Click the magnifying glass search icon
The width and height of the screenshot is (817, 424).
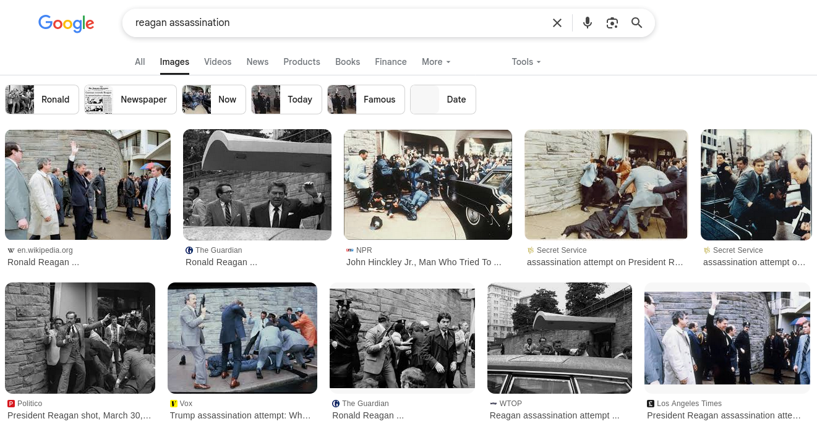coord(637,23)
